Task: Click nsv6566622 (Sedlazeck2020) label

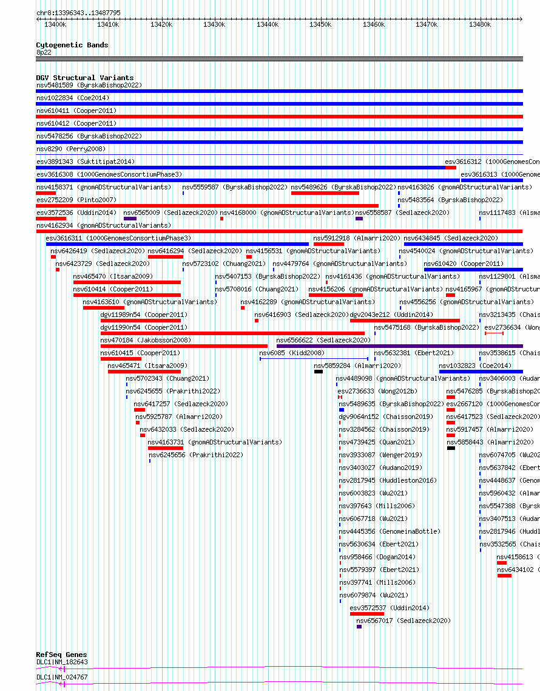Action: pyautogui.click(x=323, y=341)
